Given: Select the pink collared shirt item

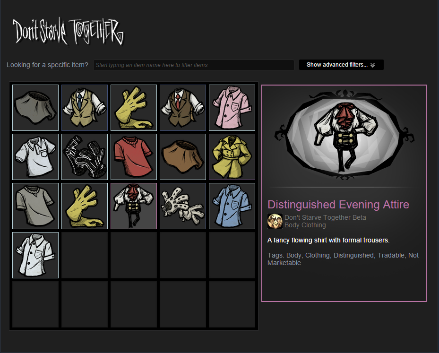Looking at the screenshot, I should click(232, 108).
